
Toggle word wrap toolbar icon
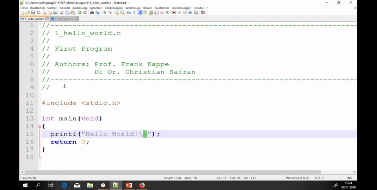pos(129,12)
